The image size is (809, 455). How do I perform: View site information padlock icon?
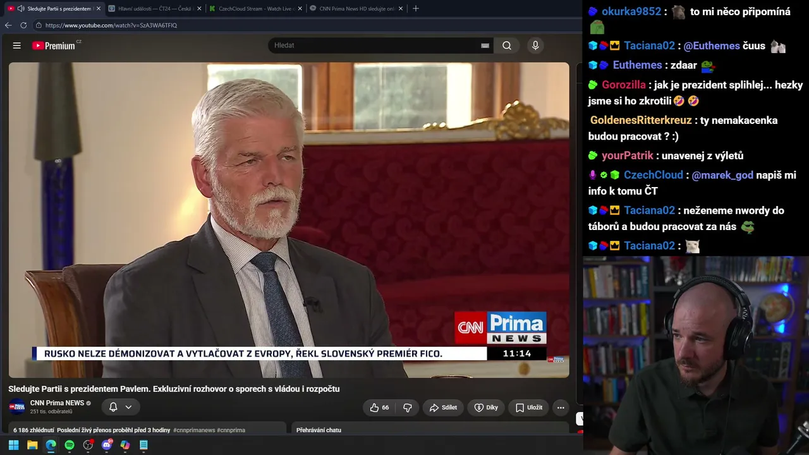point(39,25)
